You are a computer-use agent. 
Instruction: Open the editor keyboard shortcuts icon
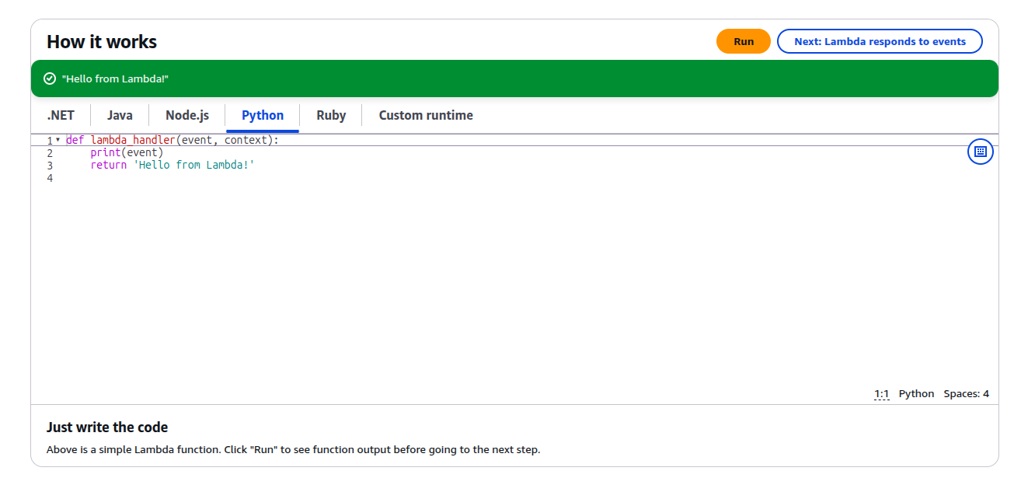click(980, 152)
